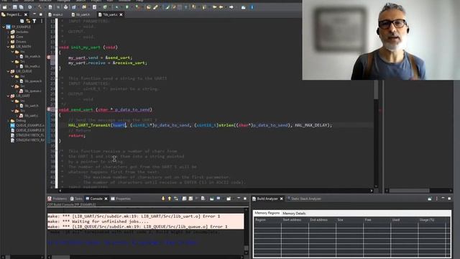This screenshot has width=460, height=259.
Task: Click the right side panel horizontal scrollbar
Action: 419,191
